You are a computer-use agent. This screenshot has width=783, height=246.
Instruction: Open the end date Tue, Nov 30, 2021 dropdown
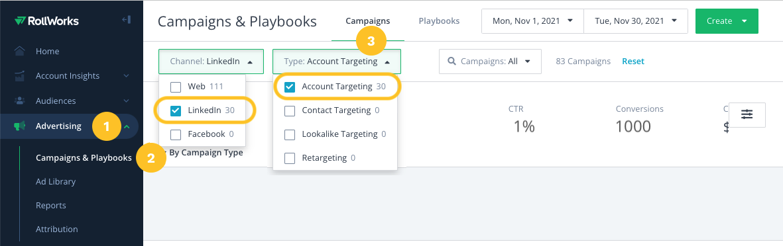tap(636, 21)
